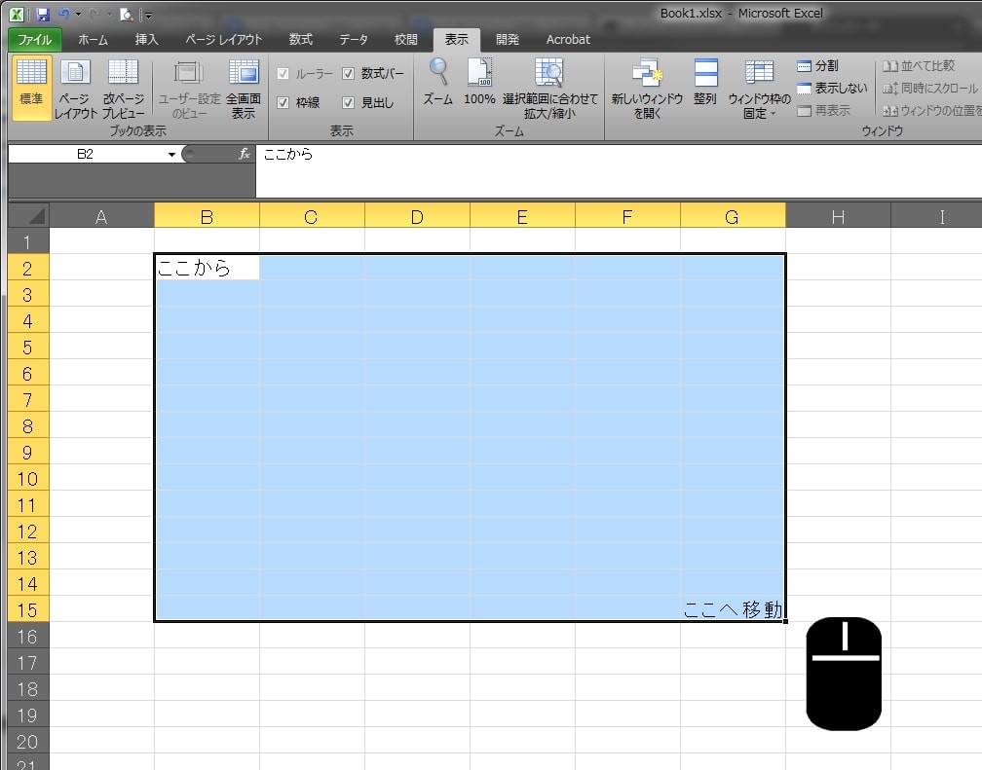Switch to 標準 (Normal) view

(x=29, y=88)
